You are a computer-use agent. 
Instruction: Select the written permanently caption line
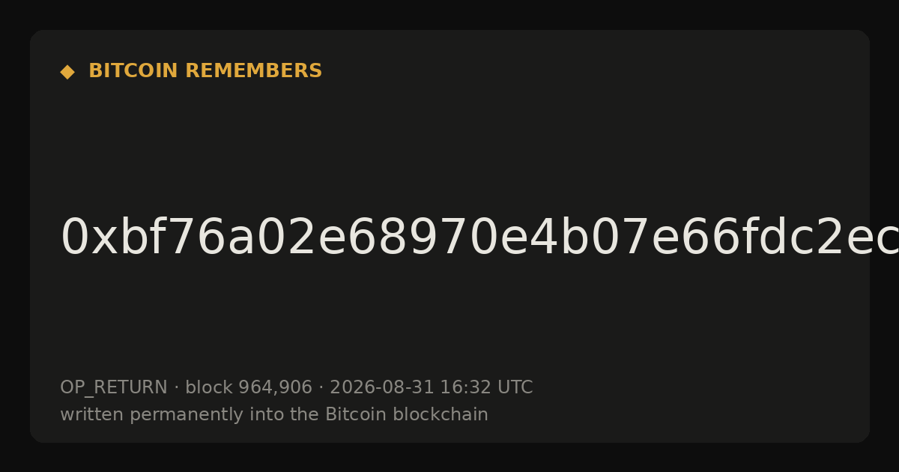click(x=274, y=415)
